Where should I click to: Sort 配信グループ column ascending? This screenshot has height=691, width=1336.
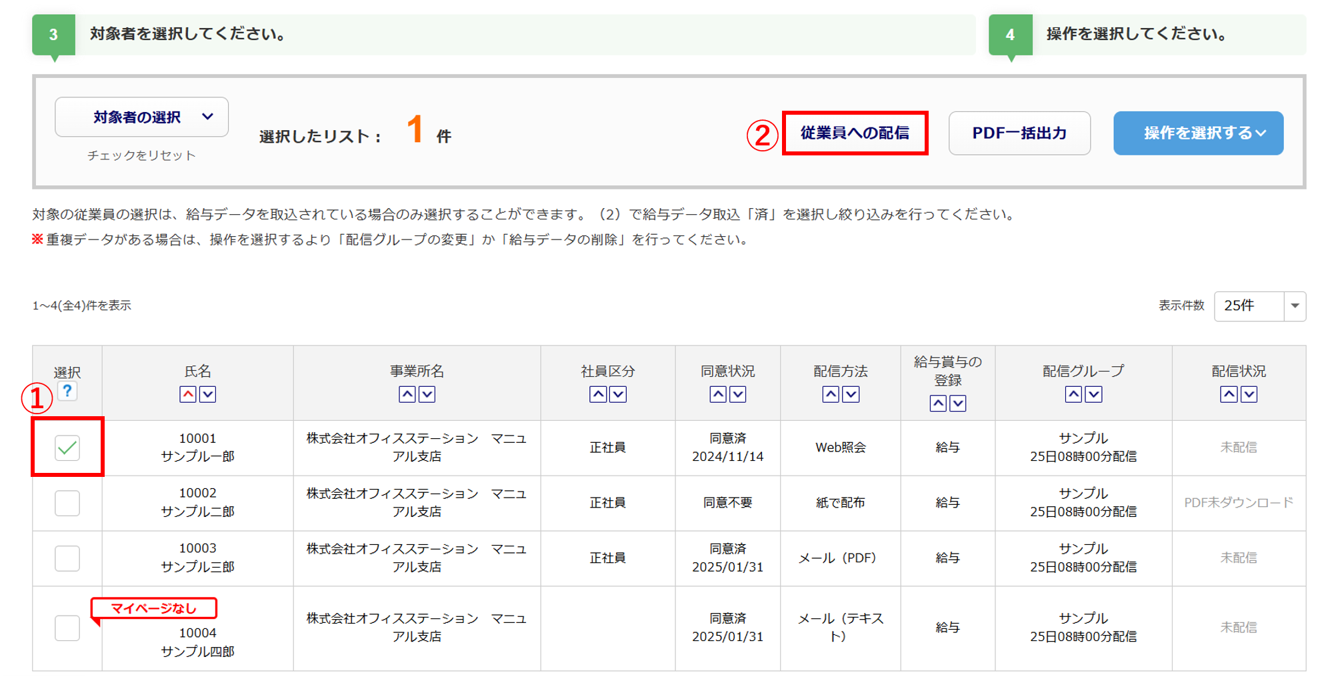click(x=1073, y=394)
